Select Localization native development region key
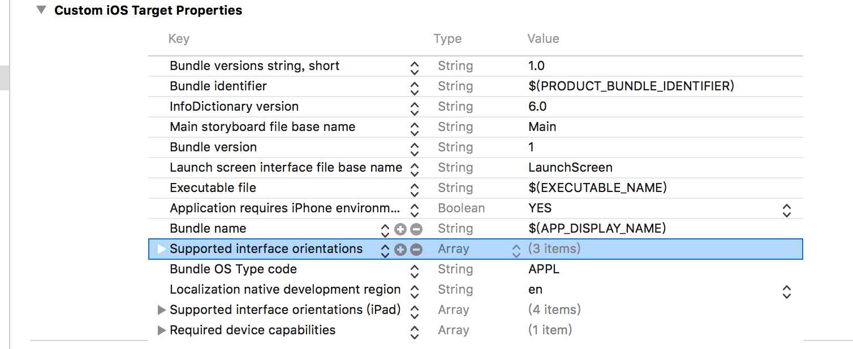Viewport: 853px width, 349px height. tap(285, 290)
